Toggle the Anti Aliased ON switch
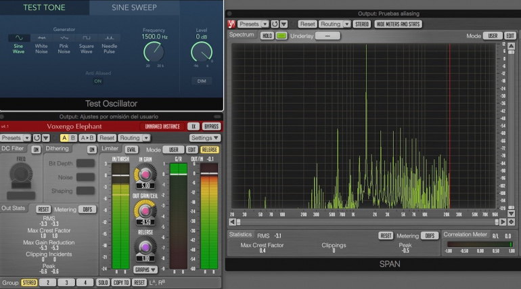Screen dimensions: 521x289 97,81
